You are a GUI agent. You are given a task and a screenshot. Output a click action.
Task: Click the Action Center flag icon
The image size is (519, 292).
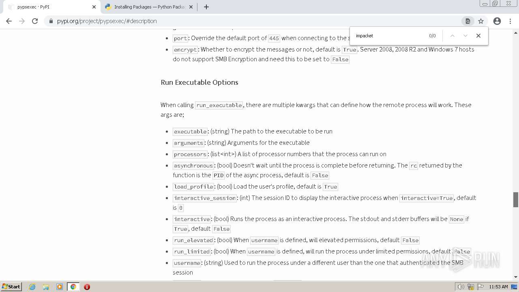pos(480,287)
